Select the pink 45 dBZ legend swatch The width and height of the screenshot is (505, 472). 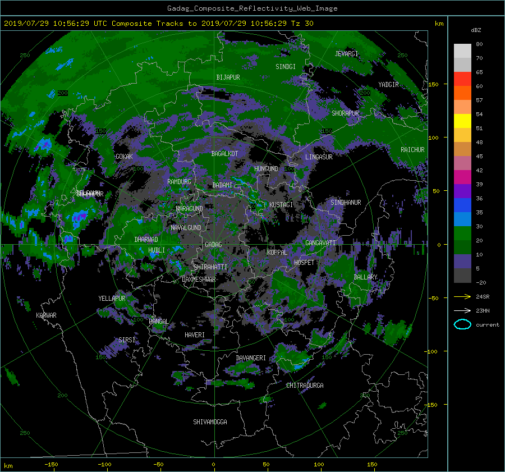coord(462,163)
